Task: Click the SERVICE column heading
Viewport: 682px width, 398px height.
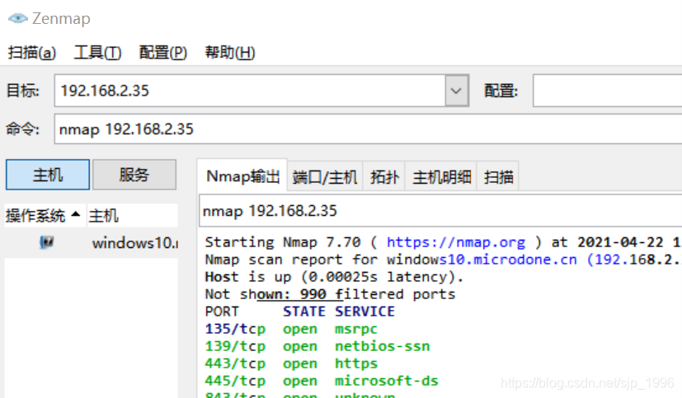Action: point(365,311)
